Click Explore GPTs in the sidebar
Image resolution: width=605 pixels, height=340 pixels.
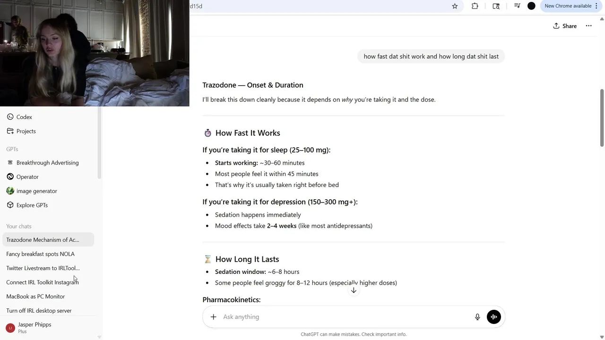pyautogui.click(x=32, y=205)
